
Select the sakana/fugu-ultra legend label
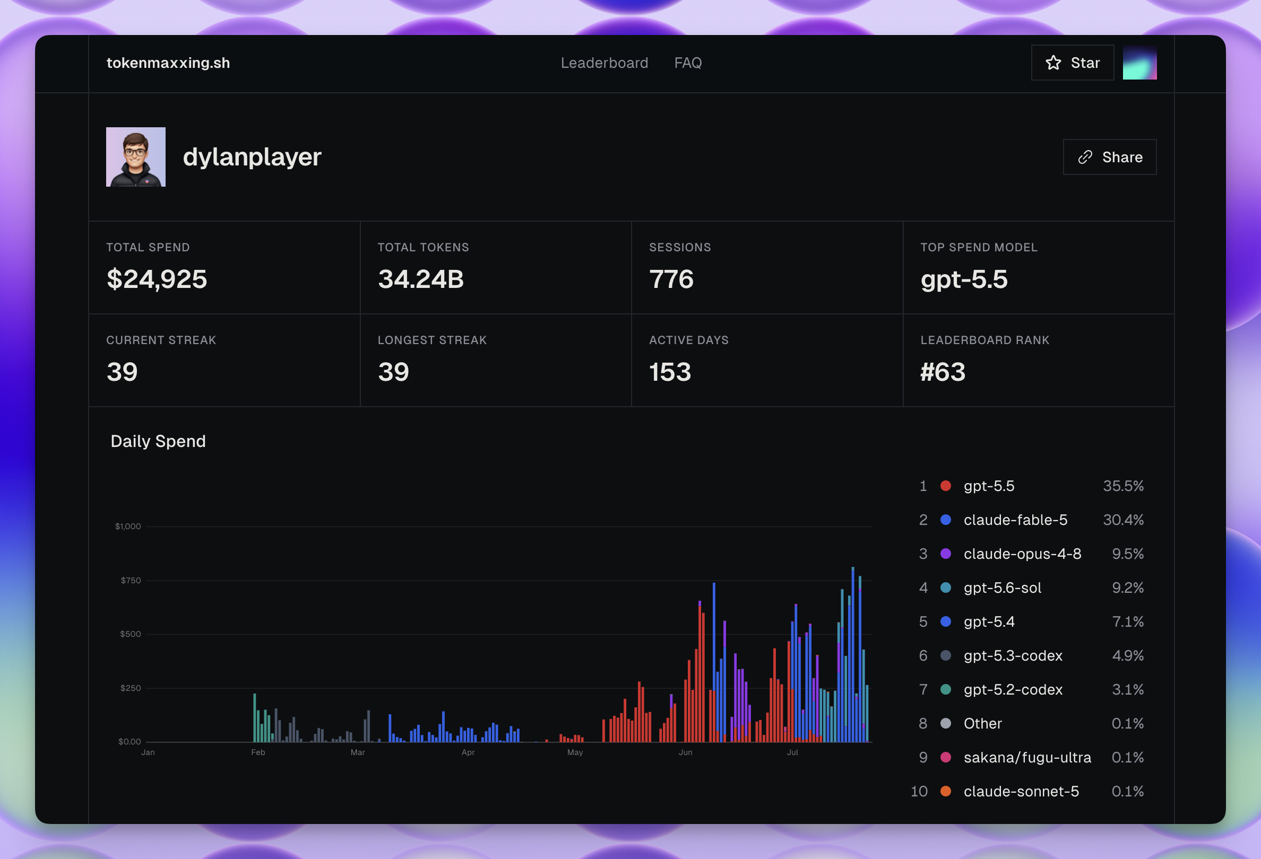1026,758
